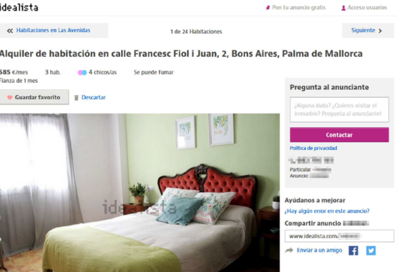This screenshot has height=272, width=397.
Task: Select the share URL field
Action: (x=339, y=236)
